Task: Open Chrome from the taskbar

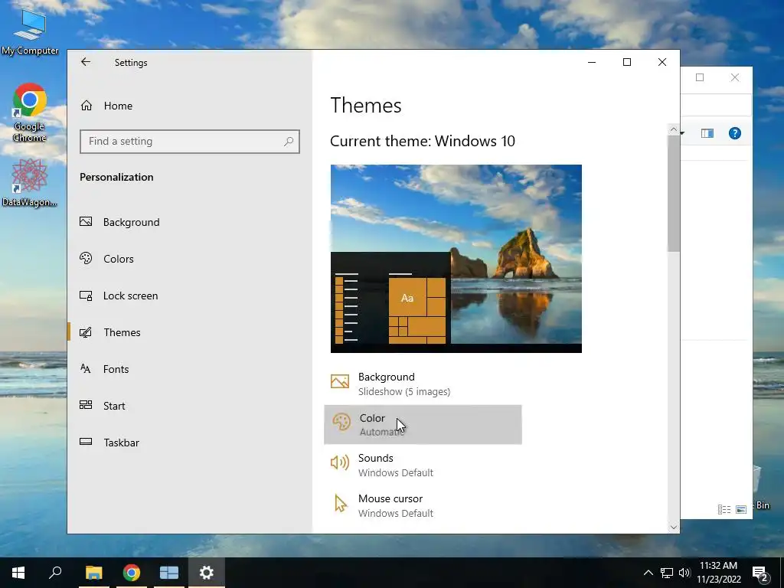Action: [132, 573]
